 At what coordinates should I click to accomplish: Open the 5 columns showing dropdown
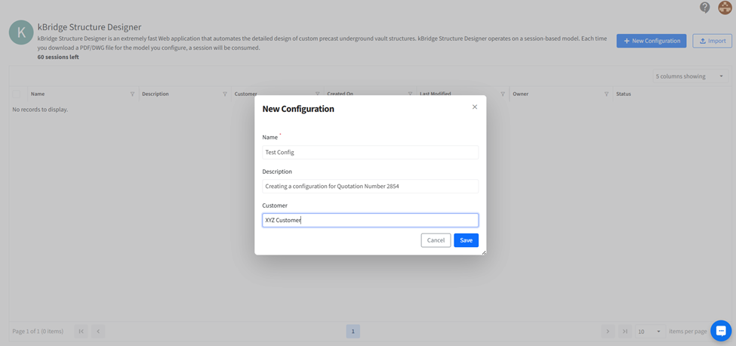690,76
